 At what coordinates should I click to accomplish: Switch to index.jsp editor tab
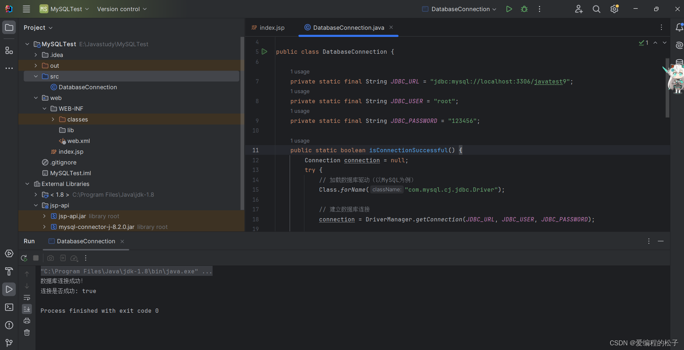click(268, 28)
